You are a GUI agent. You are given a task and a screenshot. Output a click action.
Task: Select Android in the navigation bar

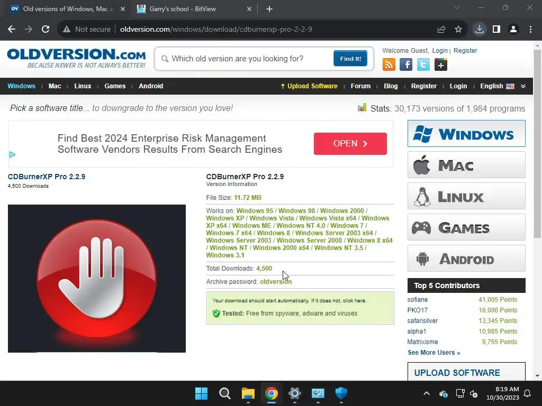[x=151, y=86]
